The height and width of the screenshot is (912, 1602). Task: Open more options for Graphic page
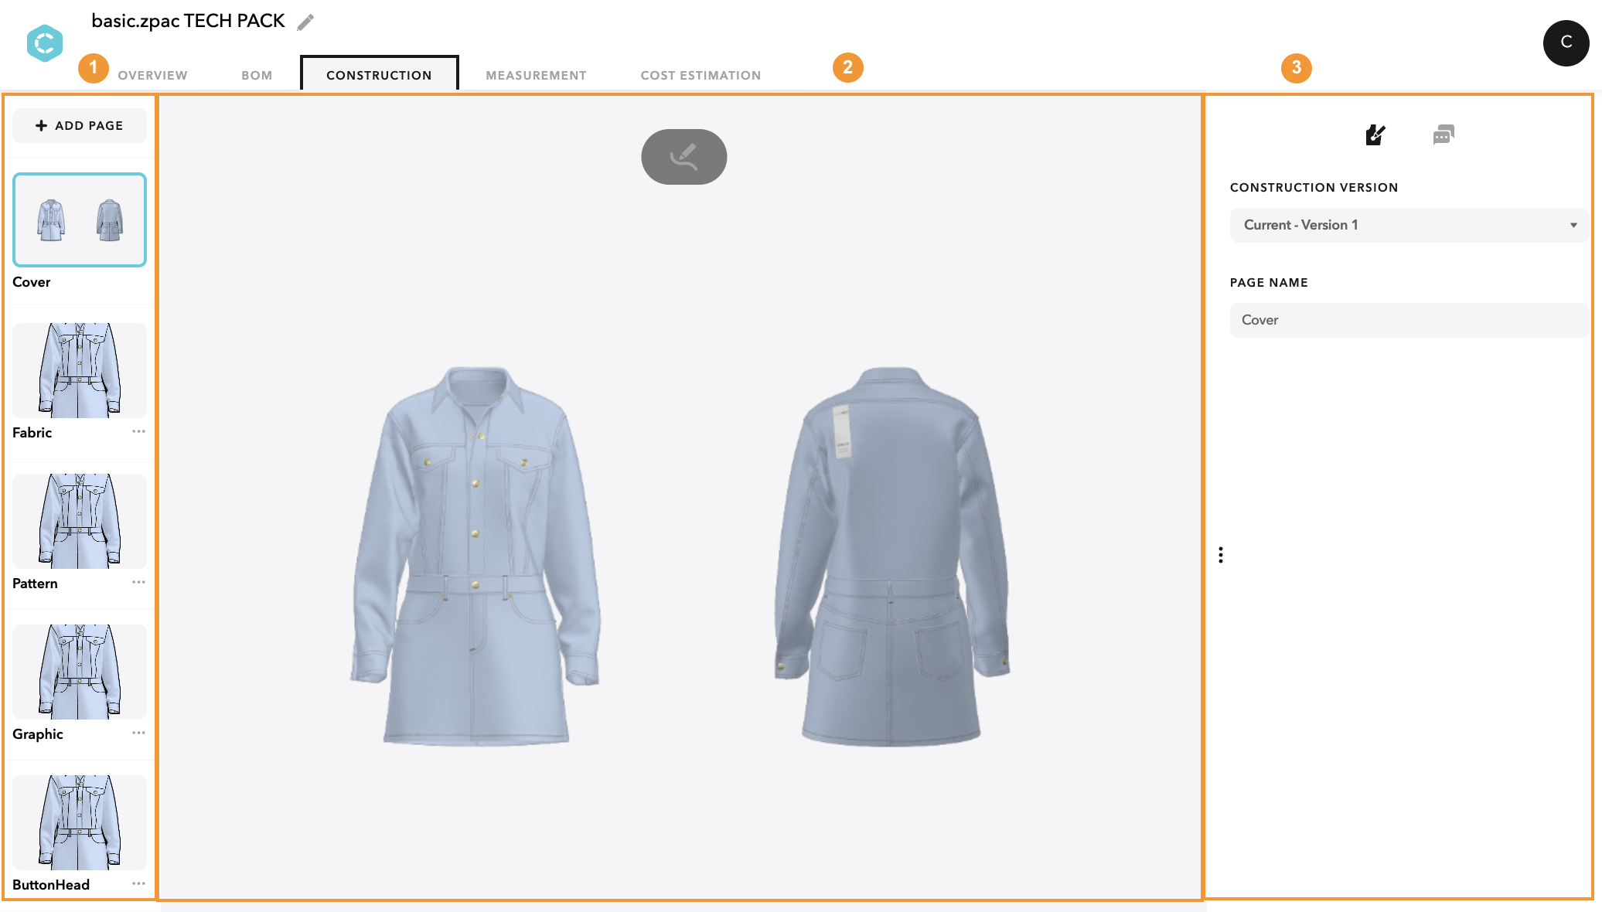coord(138,733)
